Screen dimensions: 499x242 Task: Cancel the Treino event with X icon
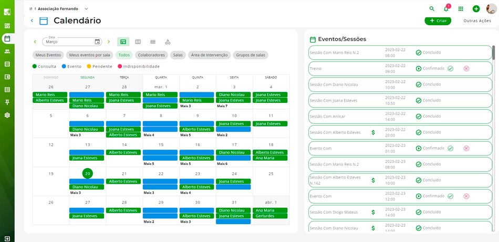point(466,68)
